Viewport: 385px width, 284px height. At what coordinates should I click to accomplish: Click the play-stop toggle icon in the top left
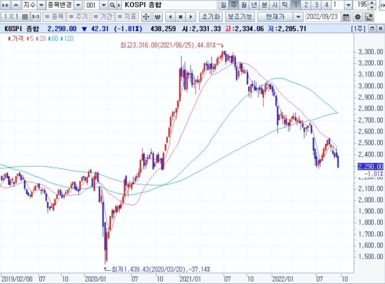tap(5, 5)
